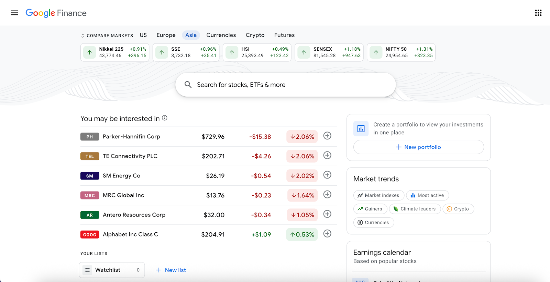Open the Parker-Hannifin Corp stock name
This screenshot has height=282, width=550.
pos(132,136)
